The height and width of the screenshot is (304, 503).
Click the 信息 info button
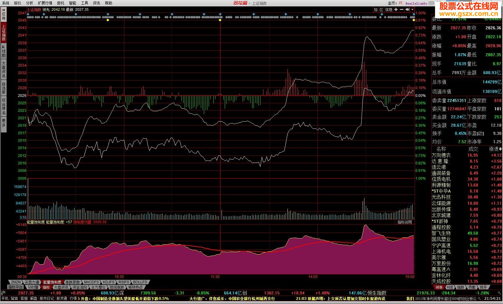389,10
